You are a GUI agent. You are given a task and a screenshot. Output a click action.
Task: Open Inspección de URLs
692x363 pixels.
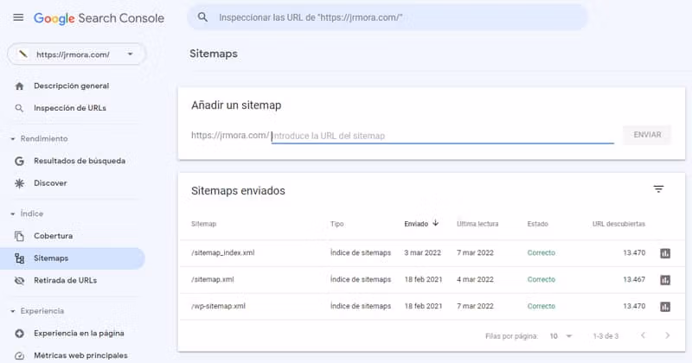[x=70, y=108]
